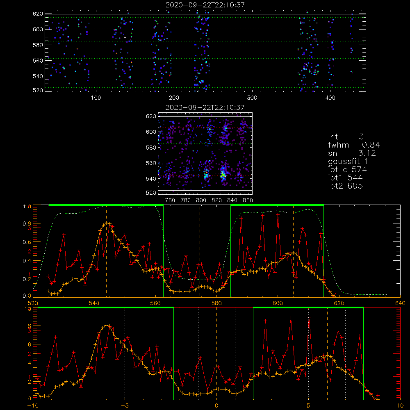Click the x-axis label 100 on the top plot
The height and width of the screenshot is (410, 410).
(x=96, y=98)
